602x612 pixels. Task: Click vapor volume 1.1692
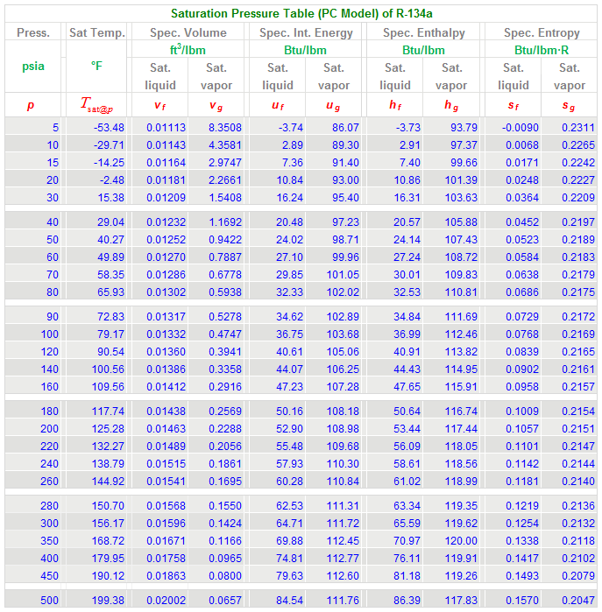click(x=225, y=222)
